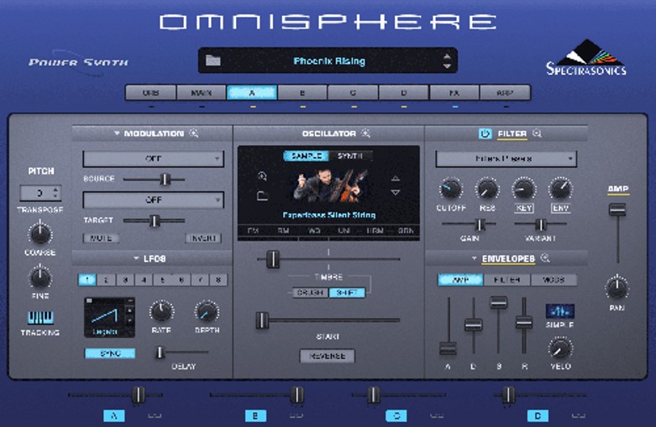Click the Simple envelope display icon
Image resolution: width=656 pixels, height=427 pixels.
pyautogui.click(x=559, y=311)
